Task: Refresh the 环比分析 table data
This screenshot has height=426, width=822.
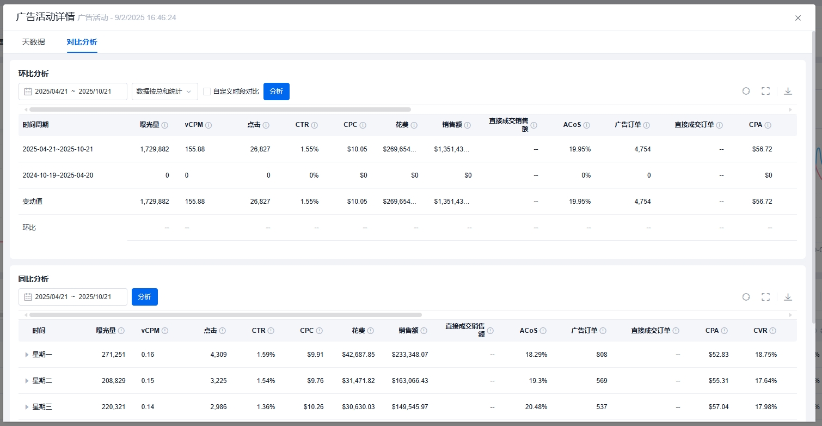Action: point(746,91)
